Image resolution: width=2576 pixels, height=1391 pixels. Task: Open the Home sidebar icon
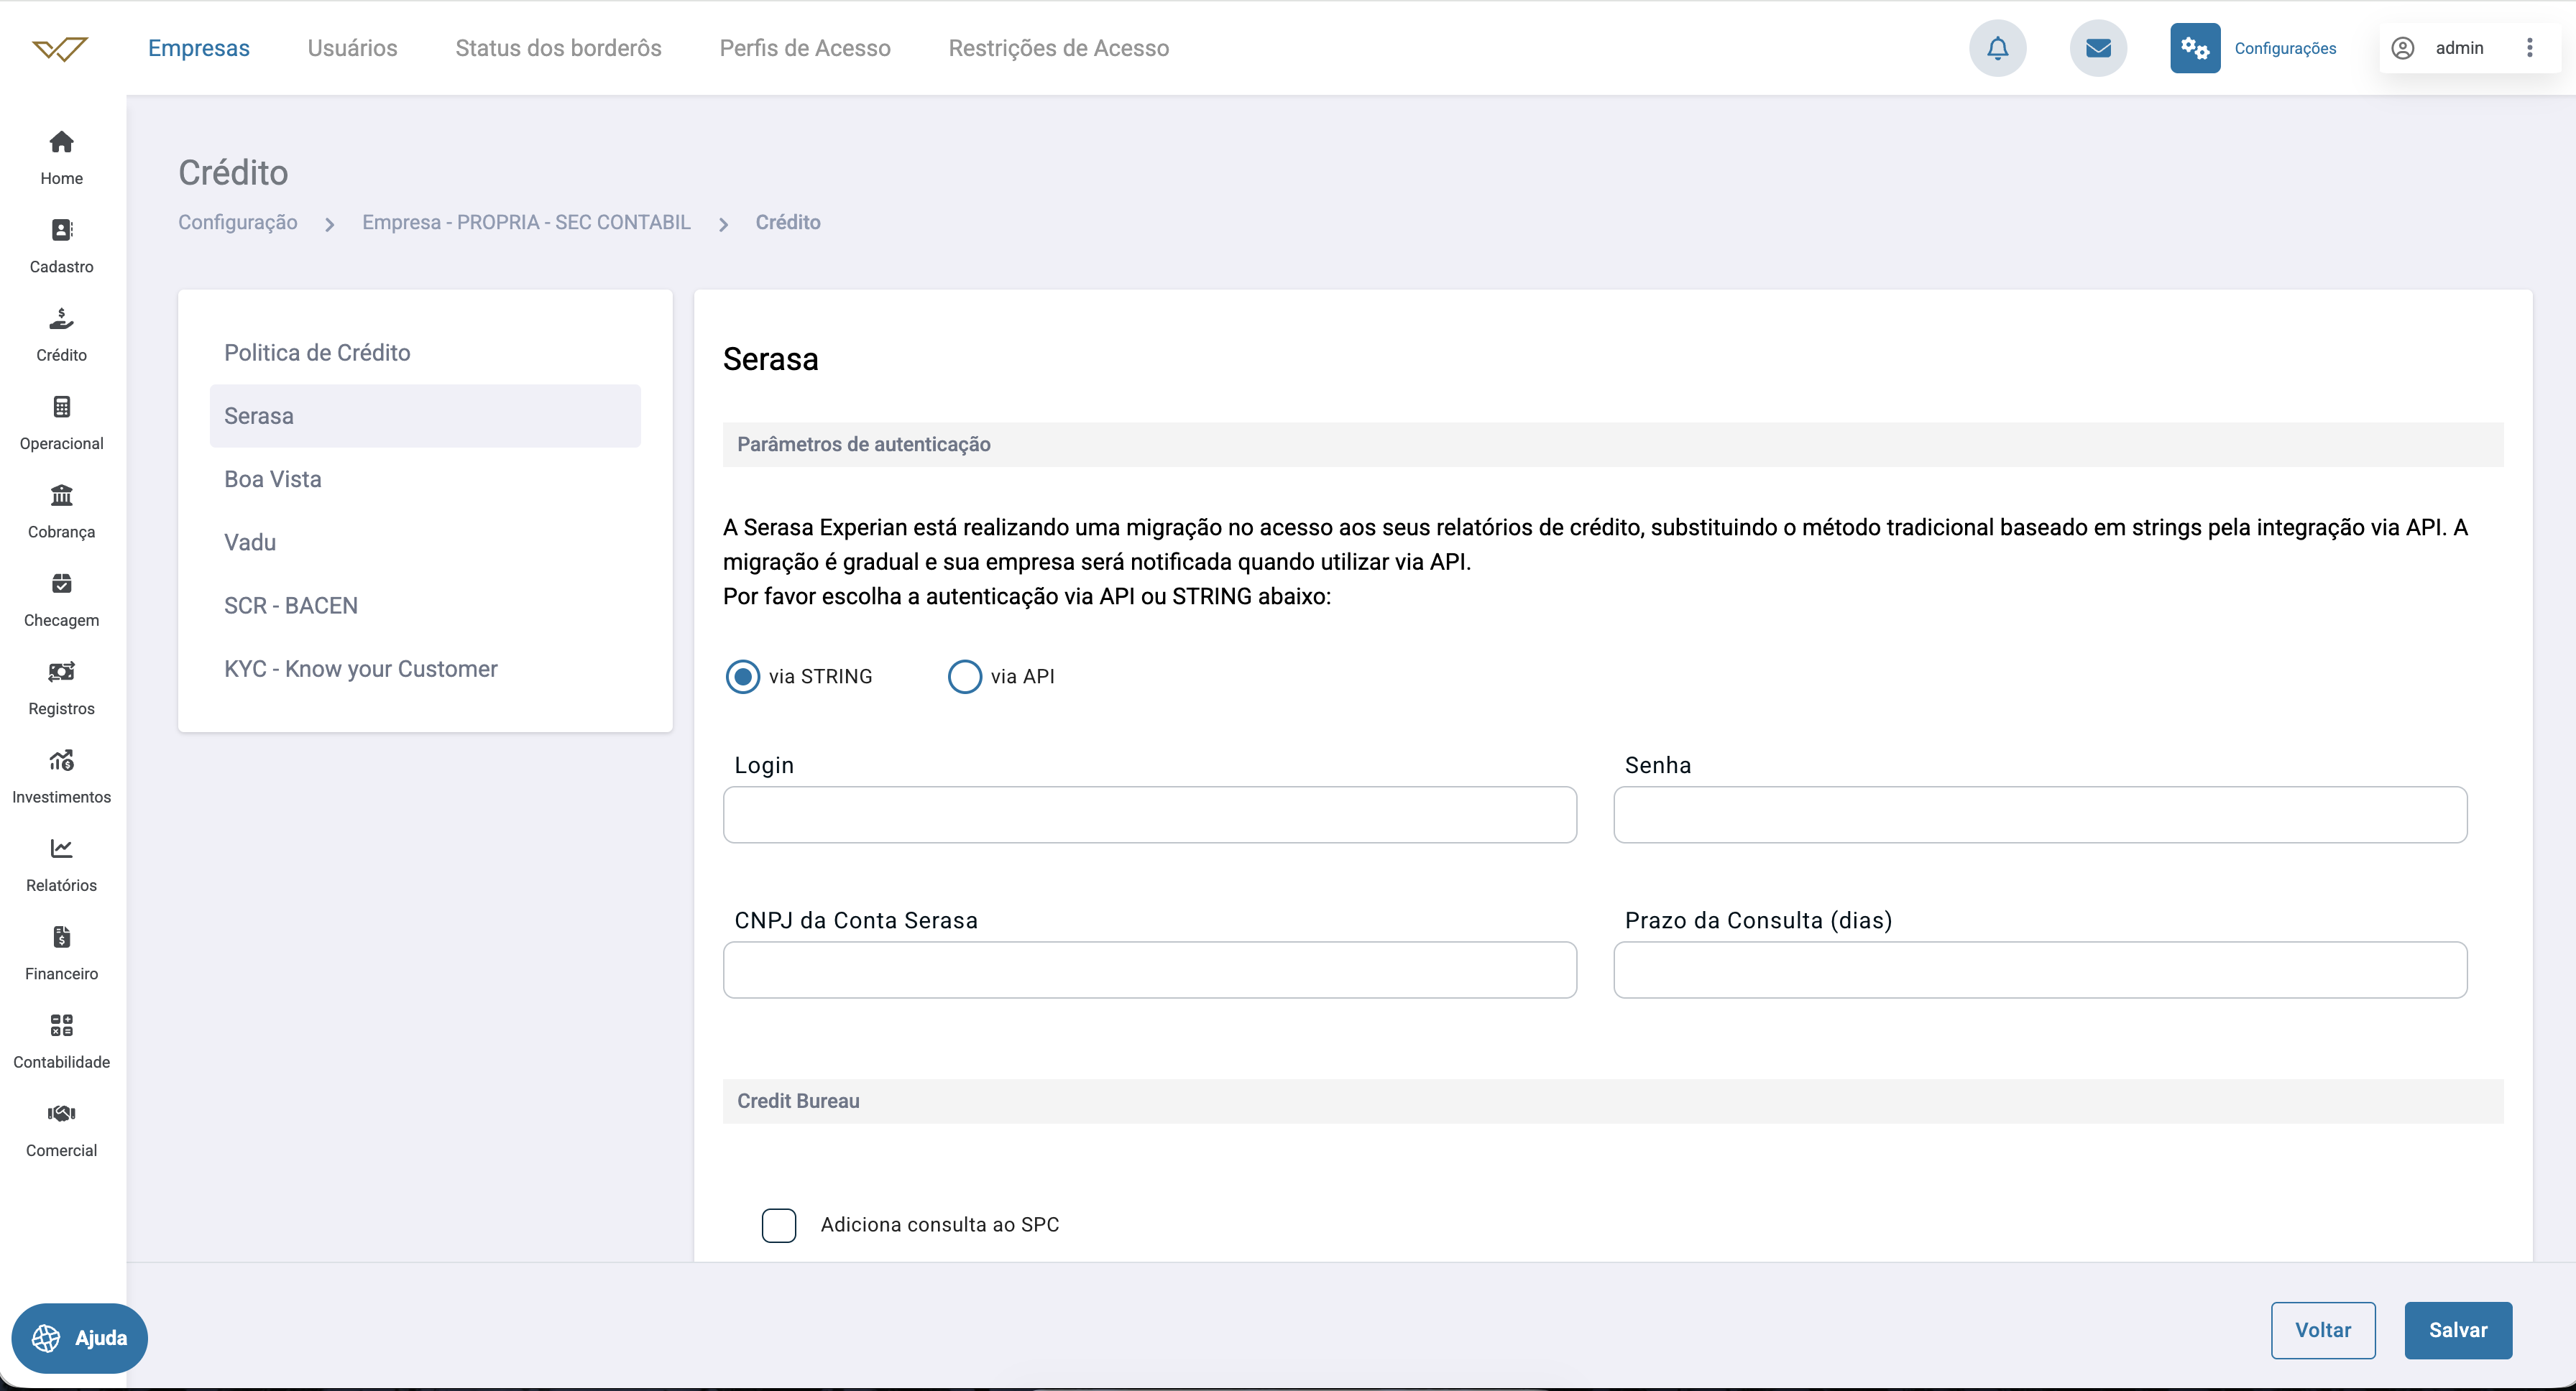(x=61, y=142)
